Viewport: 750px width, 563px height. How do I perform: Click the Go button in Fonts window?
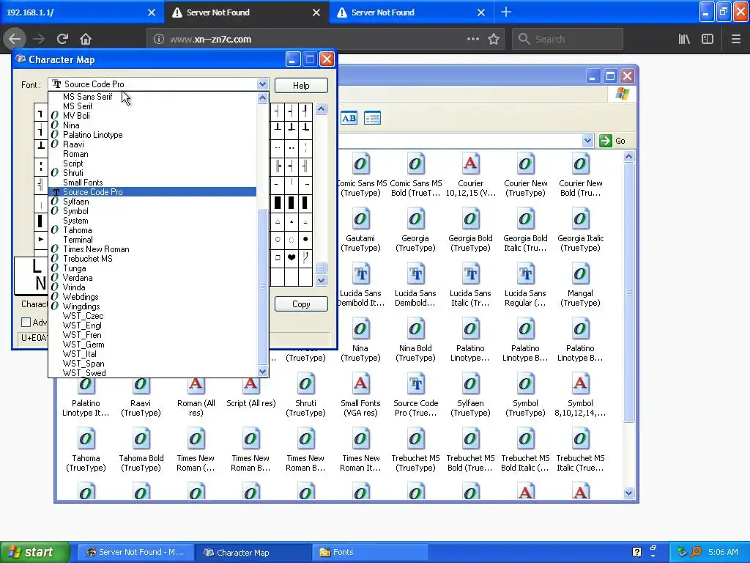(x=613, y=141)
